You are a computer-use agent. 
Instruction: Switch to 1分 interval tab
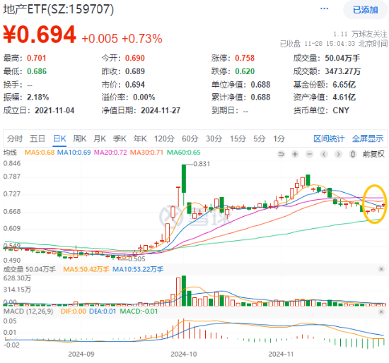point(279,138)
